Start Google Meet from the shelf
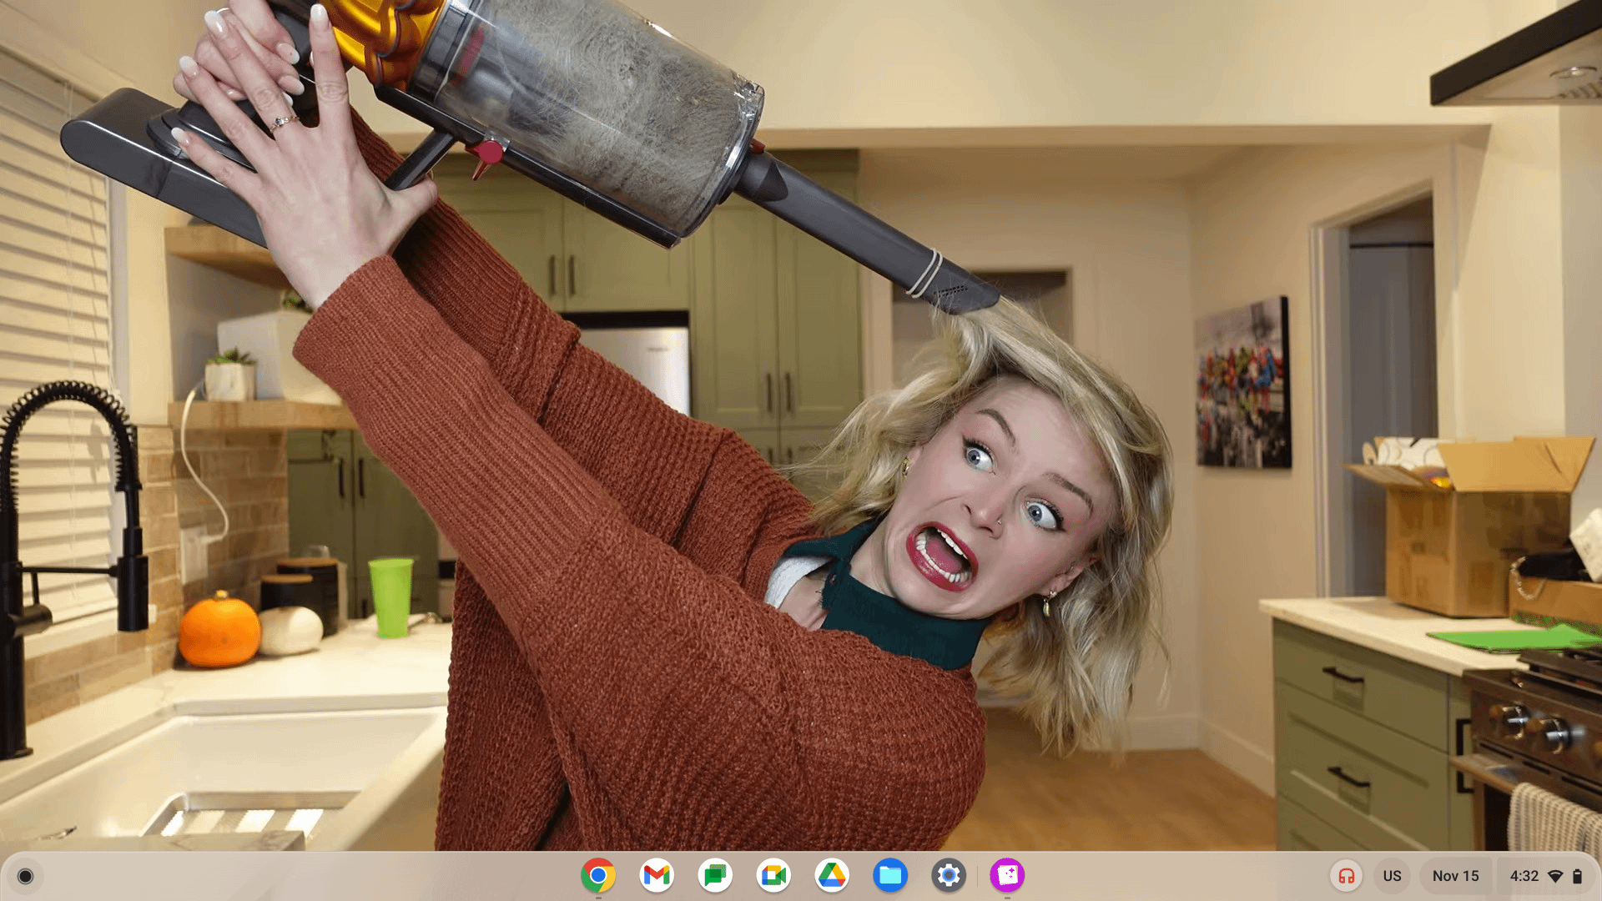 773,875
